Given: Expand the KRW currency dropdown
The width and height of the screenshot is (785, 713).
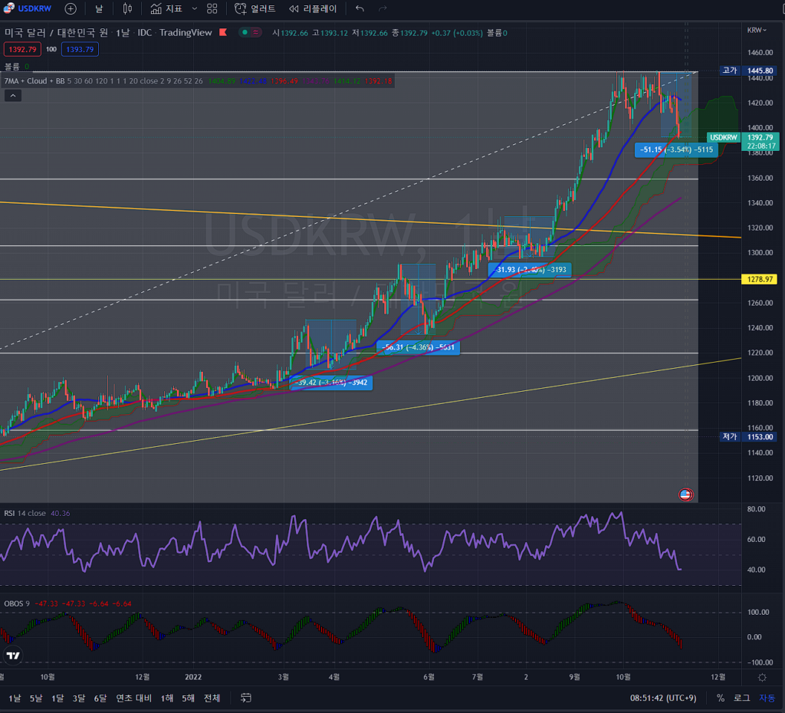Looking at the screenshot, I should 755,30.
